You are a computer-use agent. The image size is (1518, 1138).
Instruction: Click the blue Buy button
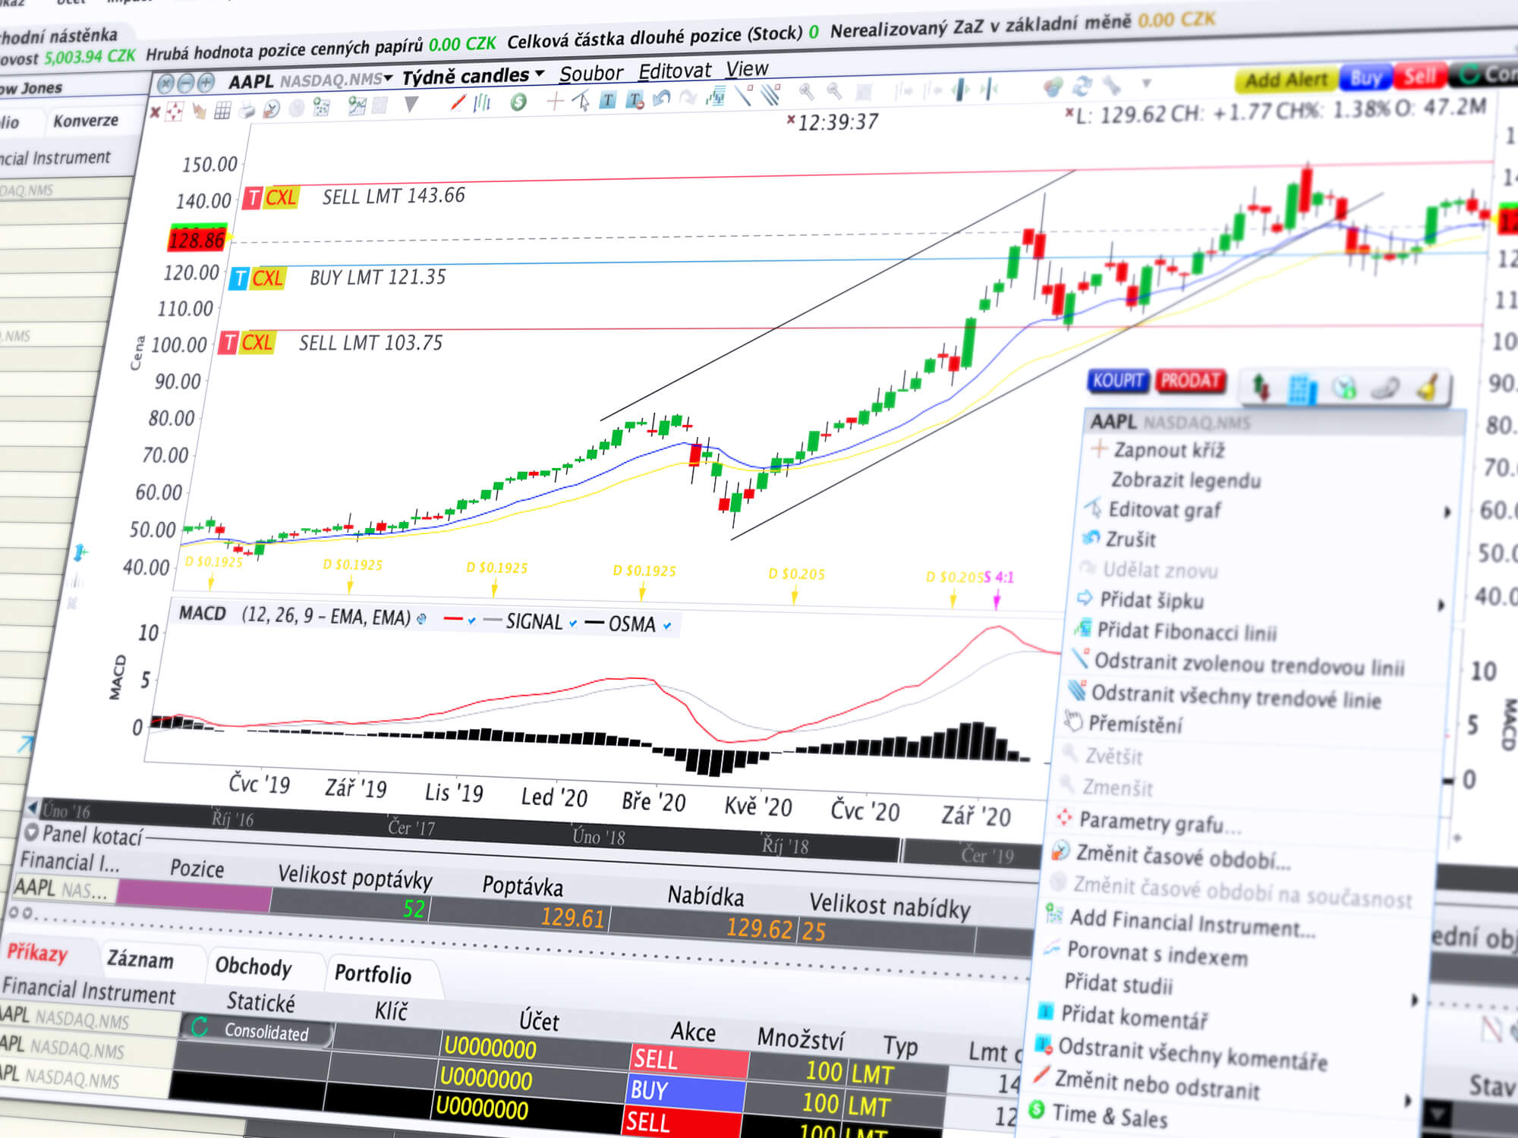pos(1365,78)
